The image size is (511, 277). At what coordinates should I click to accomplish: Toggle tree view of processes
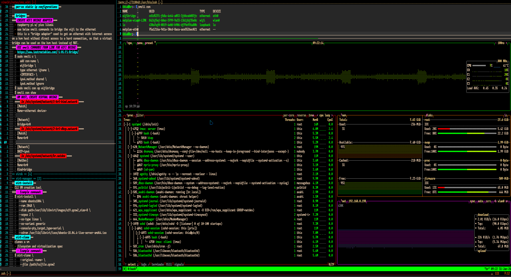[x=311, y=115]
